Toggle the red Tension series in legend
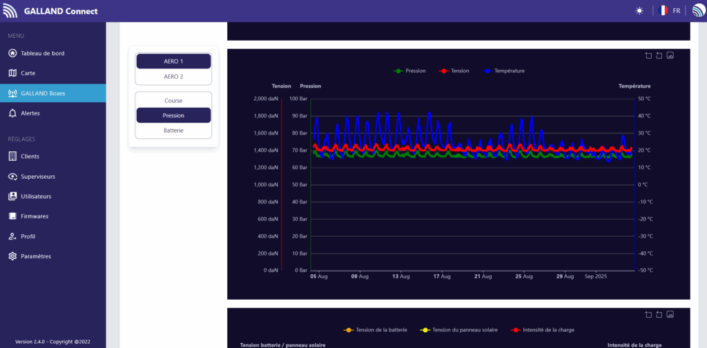The width and height of the screenshot is (707, 348). coord(454,71)
